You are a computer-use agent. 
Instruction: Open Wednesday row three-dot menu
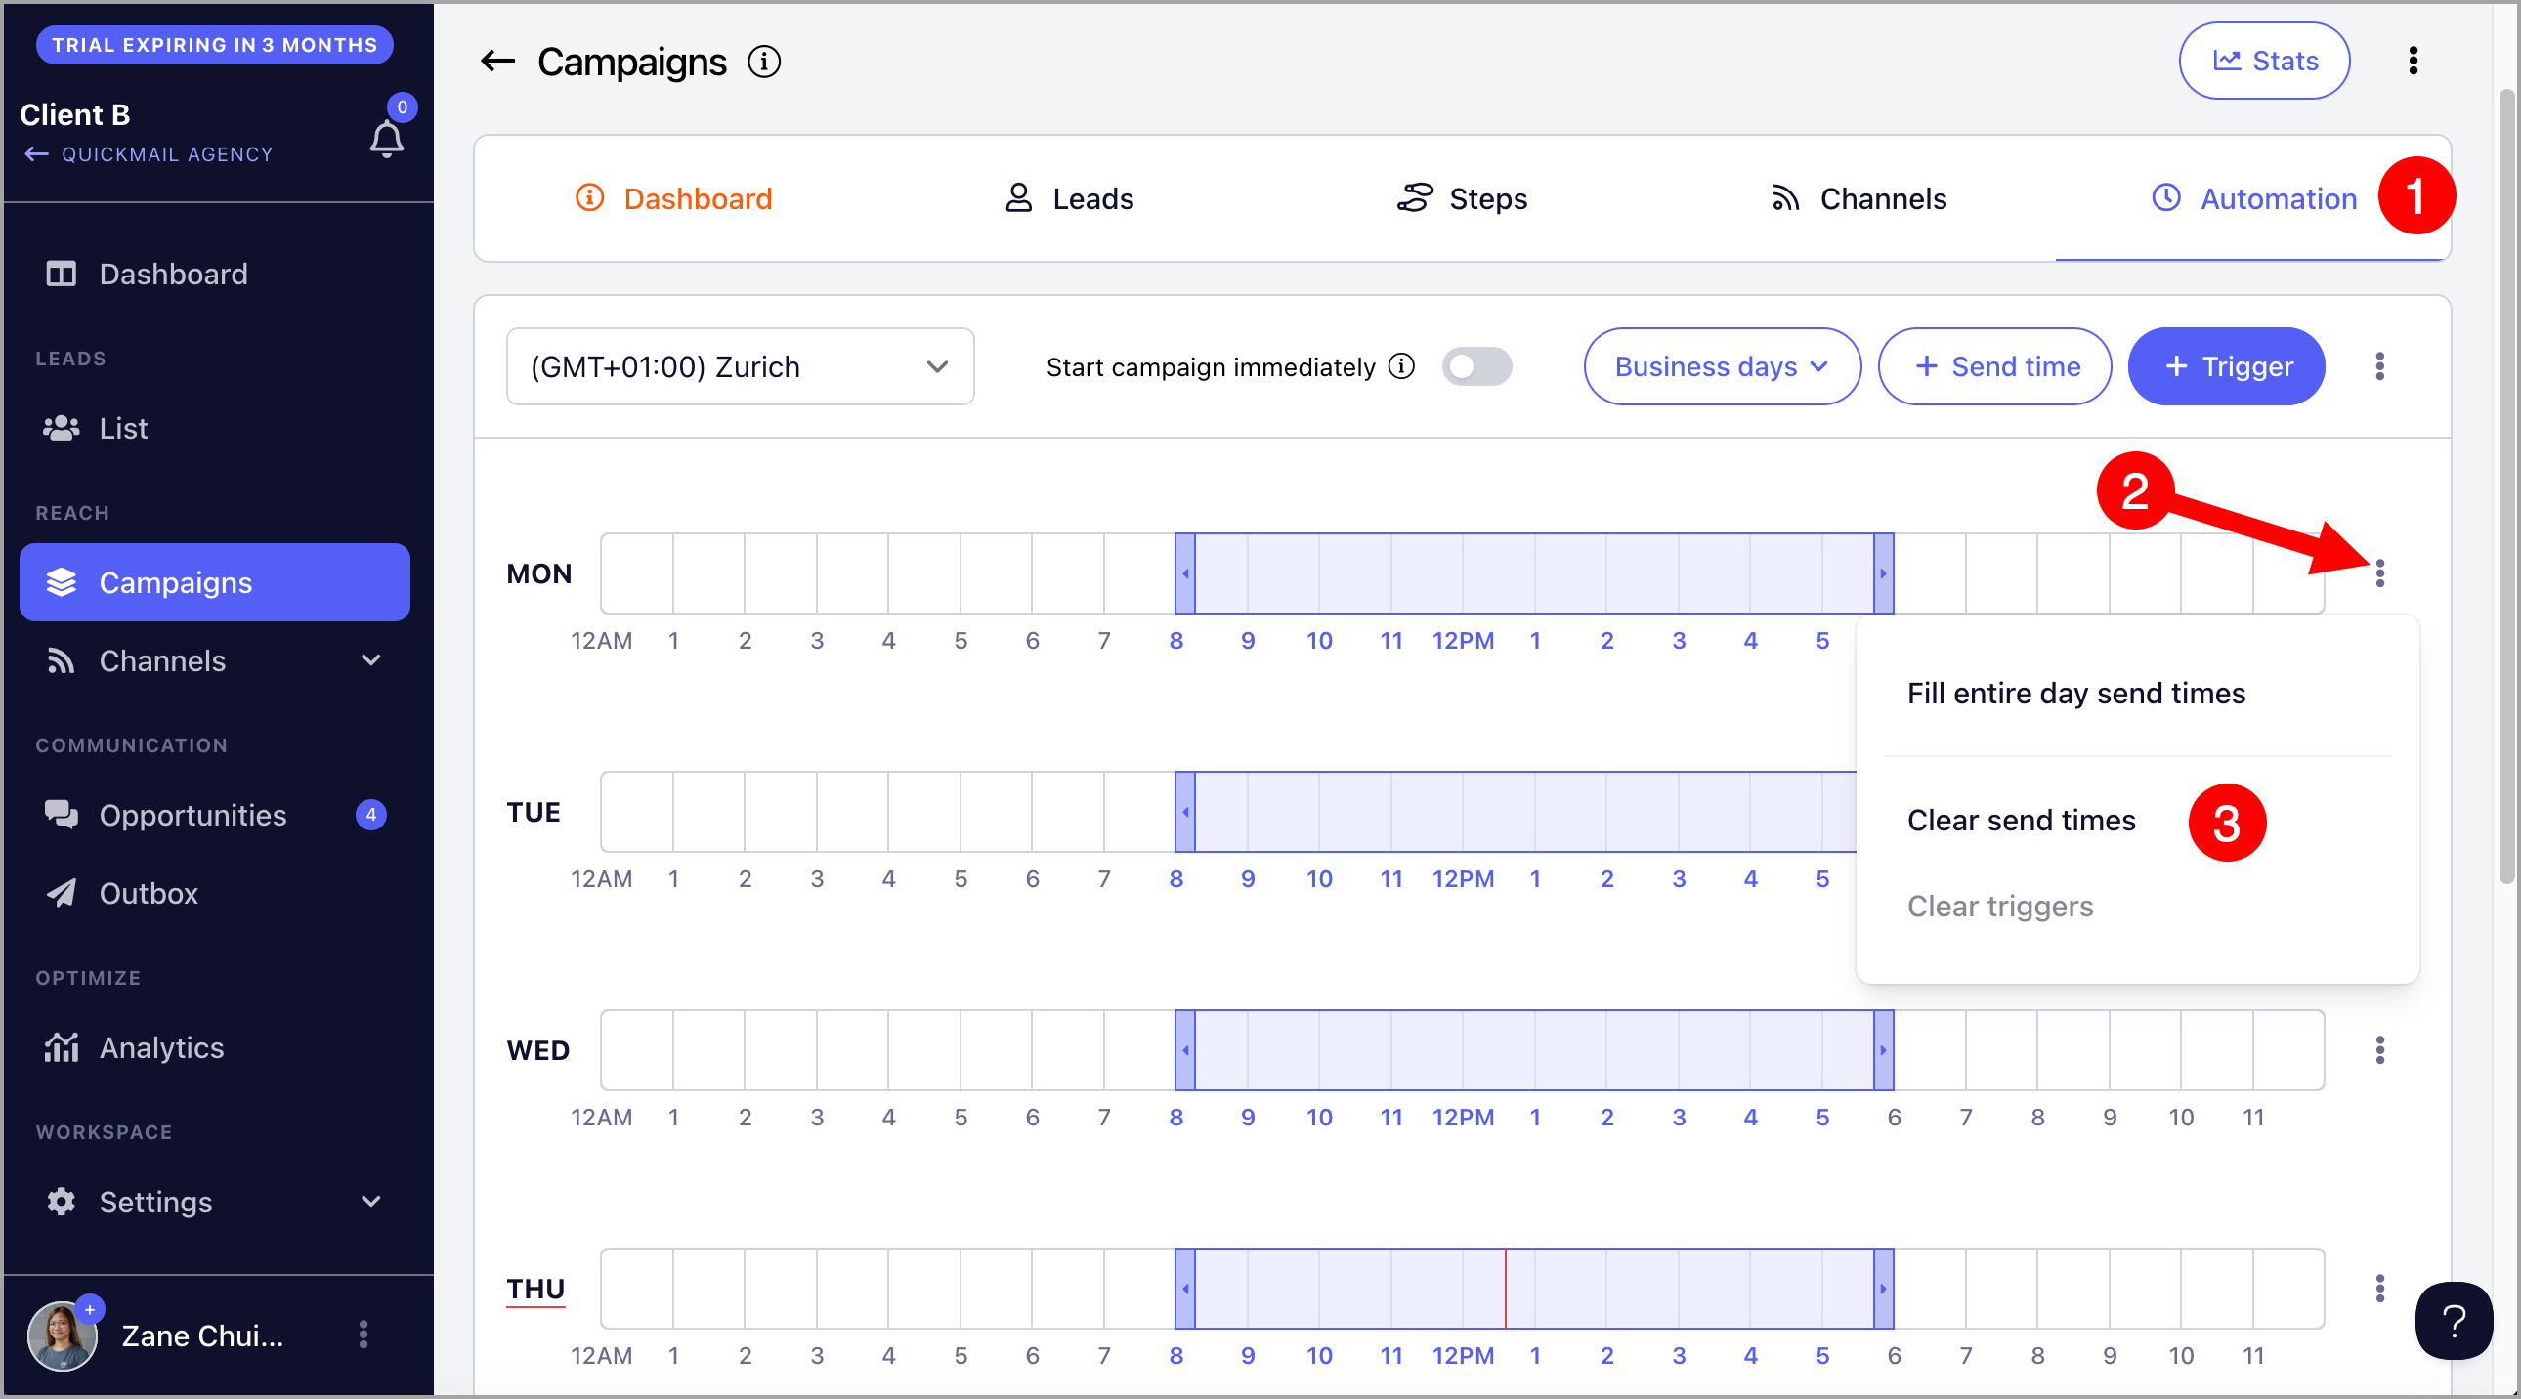pyautogui.click(x=2380, y=1051)
